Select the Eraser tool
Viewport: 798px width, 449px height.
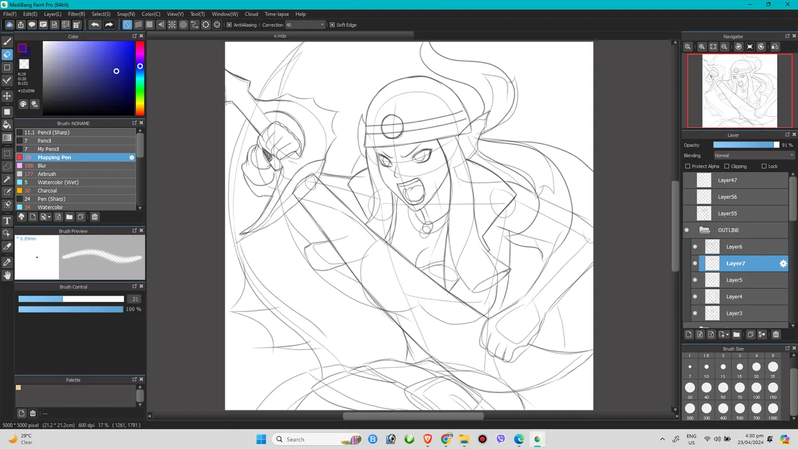[7, 54]
